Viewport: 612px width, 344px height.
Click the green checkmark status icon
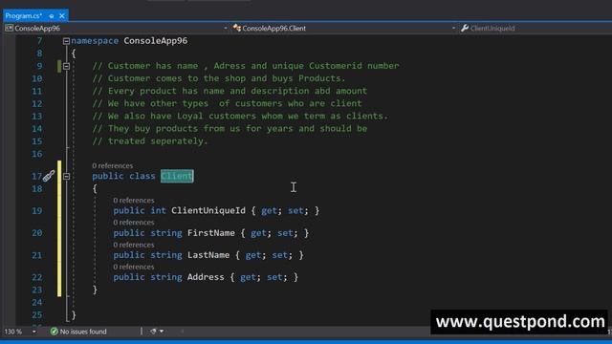54,332
